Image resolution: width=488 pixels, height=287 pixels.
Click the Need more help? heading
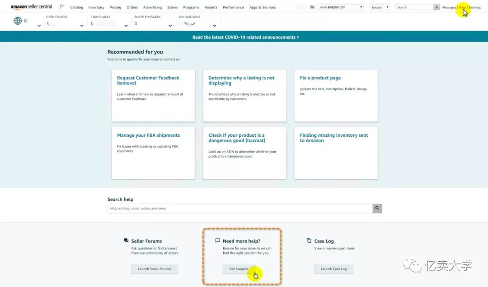[x=241, y=241]
